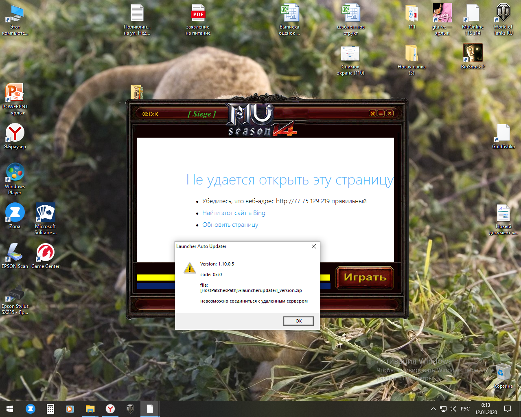The height and width of the screenshot is (417, 521).
Task: Click the [ Siege ] label in the launcher header
Action: (201, 114)
